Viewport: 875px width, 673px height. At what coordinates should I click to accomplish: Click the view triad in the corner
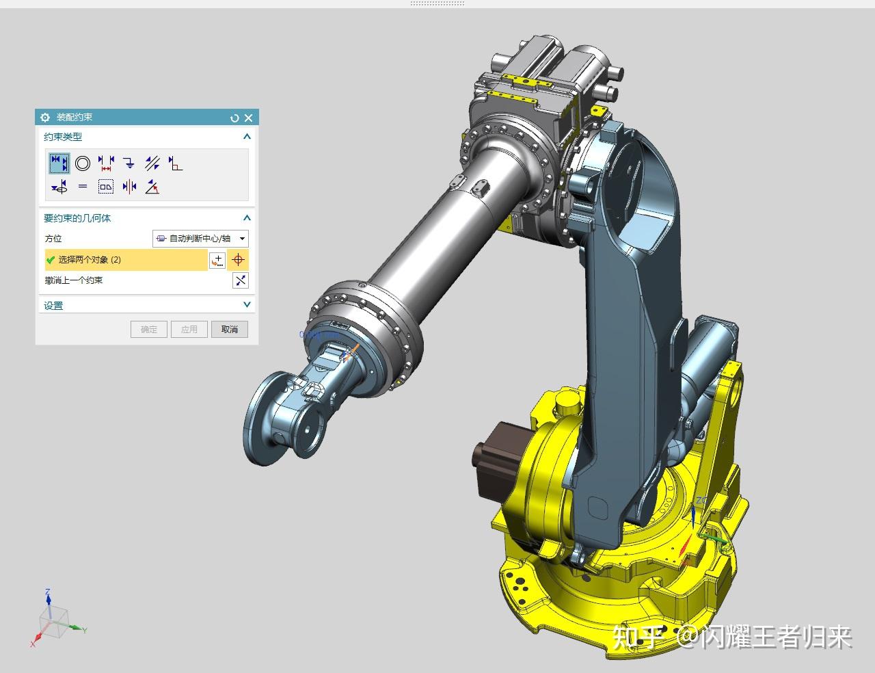point(57,618)
